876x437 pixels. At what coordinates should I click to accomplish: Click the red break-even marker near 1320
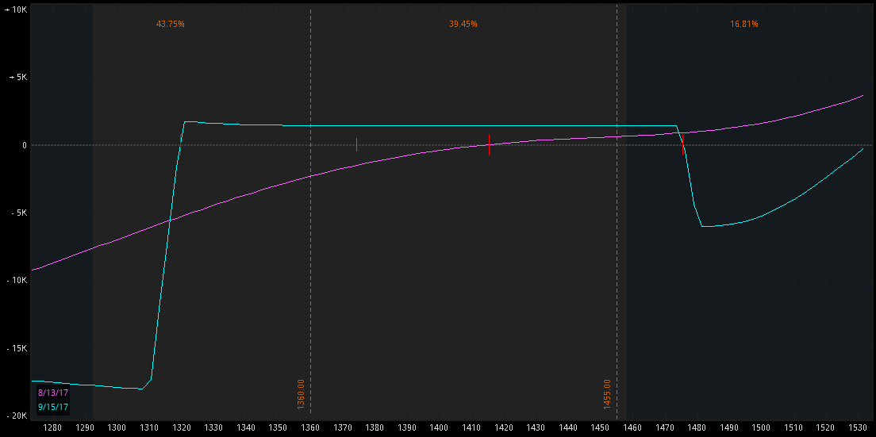[x=180, y=144]
